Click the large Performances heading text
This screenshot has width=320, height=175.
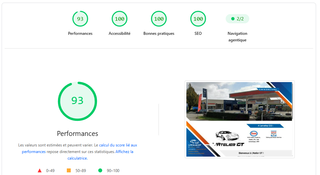(x=77, y=133)
